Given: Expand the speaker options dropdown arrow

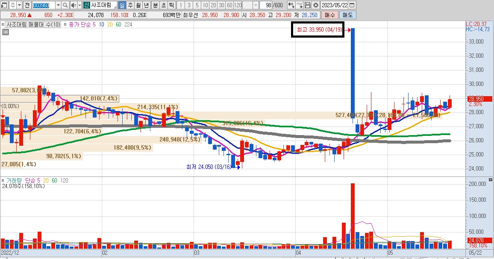Looking at the screenshot, I should click(79, 5).
